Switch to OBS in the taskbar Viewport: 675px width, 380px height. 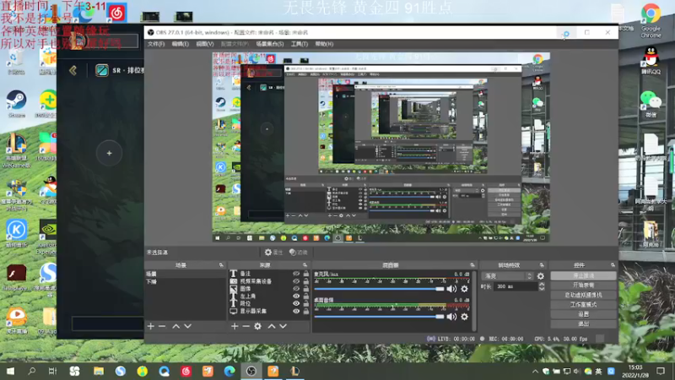coord(251,371)
